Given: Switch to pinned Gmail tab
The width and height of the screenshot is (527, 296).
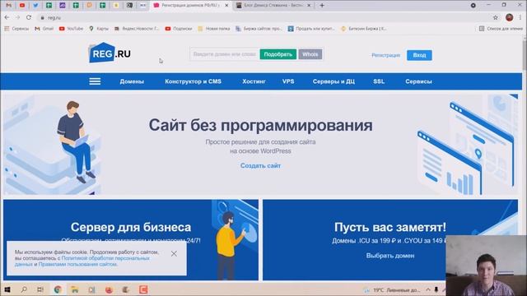Looking at the screenshot, I should click(x=9, y=6).
